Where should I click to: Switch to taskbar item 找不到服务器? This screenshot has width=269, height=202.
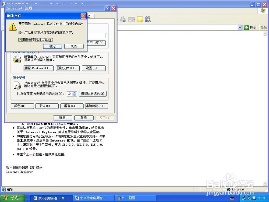[x=51, y=198]
